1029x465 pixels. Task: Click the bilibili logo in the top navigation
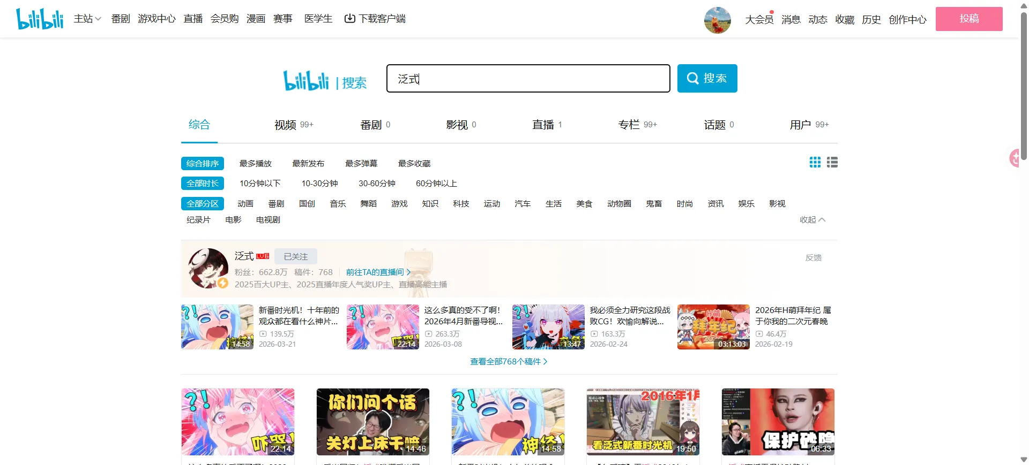[x=40, y=19]
